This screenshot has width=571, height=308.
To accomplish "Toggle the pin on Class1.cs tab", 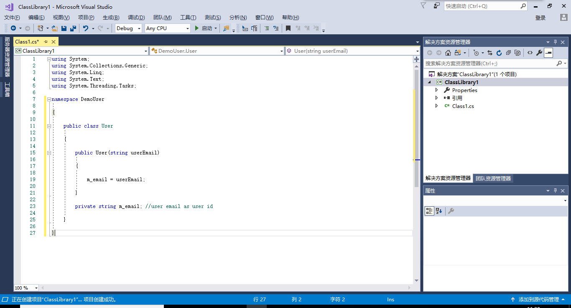I will [x=46, y=42].
